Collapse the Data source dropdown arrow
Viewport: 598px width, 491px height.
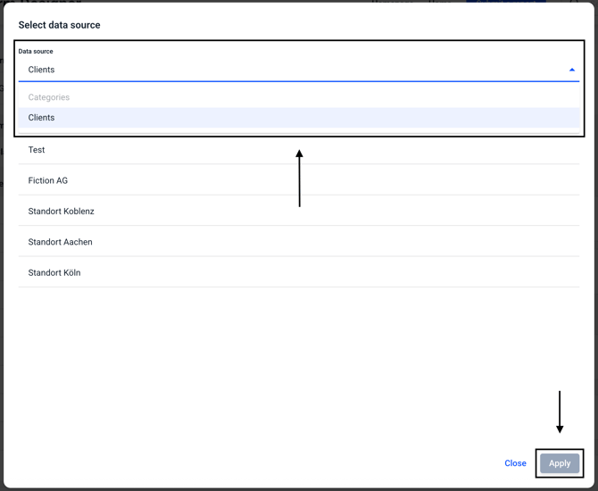tap(571, 70)
